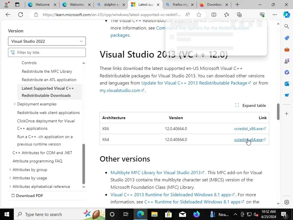Screen dimensions: 293x220
Task: Click Expand table button
Action: click(x=250, y=105)
